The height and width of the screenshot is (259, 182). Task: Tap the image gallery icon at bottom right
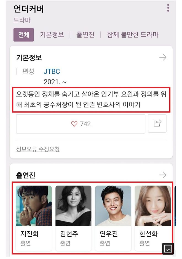[x=168, y=249]
